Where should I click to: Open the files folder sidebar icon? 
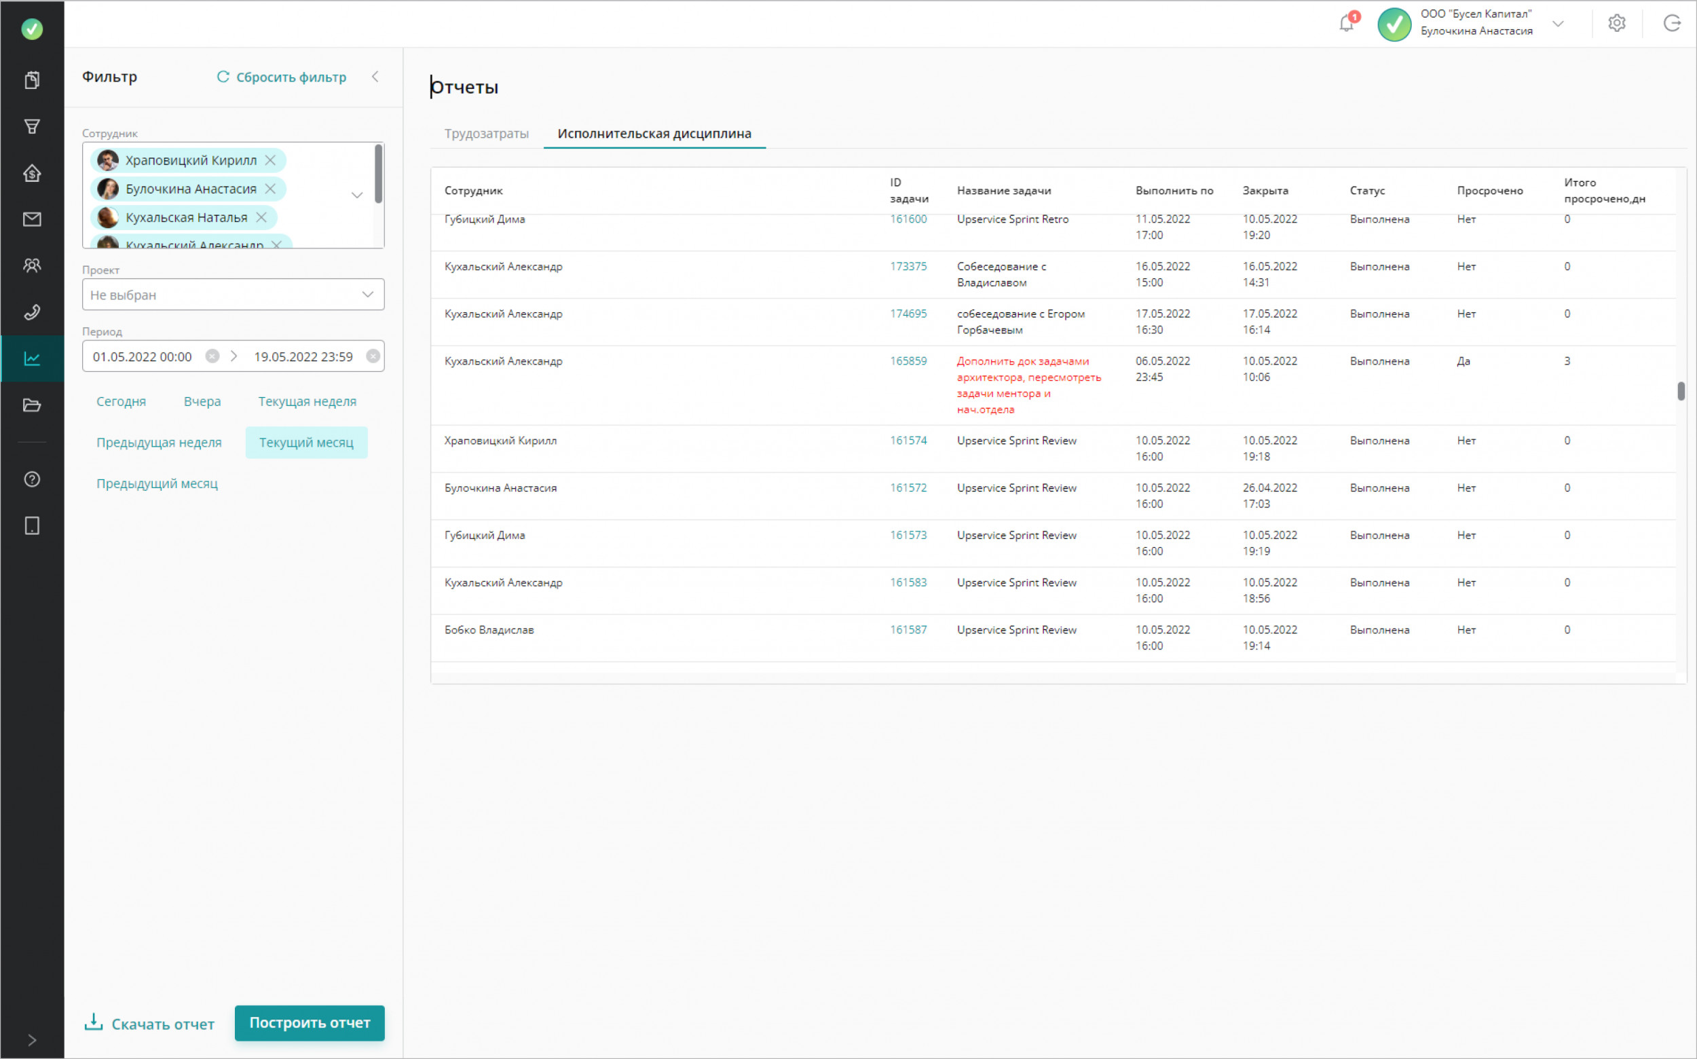click(31, 405)
